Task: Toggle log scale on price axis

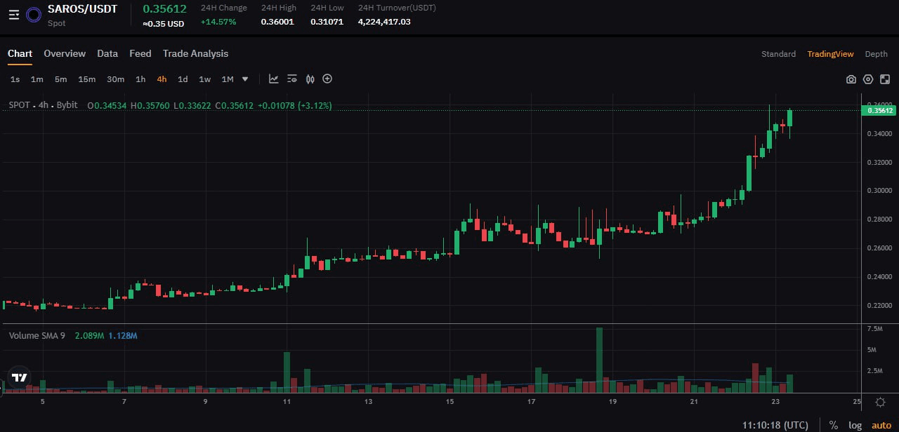Action: (855, 425)
